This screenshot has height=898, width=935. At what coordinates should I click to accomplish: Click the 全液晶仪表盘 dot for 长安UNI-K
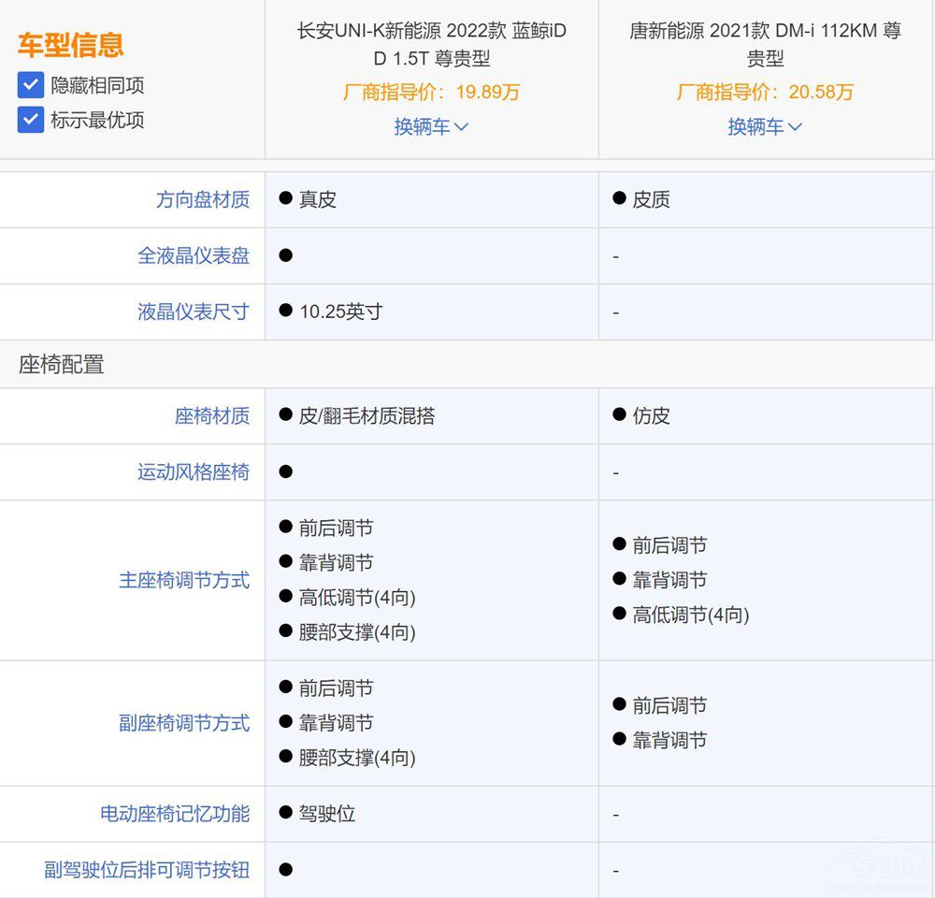(x=286, y=255)
